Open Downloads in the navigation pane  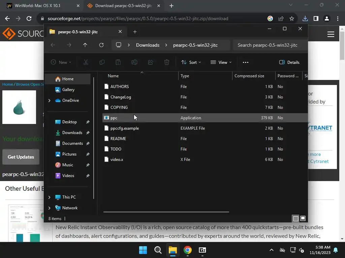[72, 133]
